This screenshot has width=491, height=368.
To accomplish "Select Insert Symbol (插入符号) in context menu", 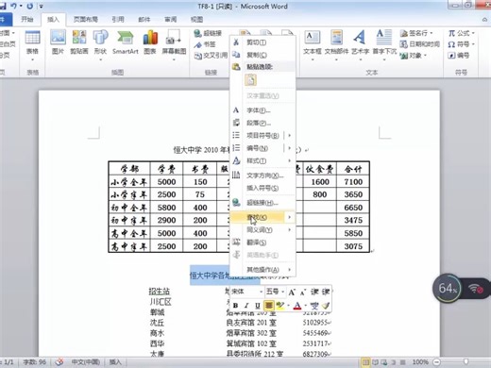I will tap(263, 188).
